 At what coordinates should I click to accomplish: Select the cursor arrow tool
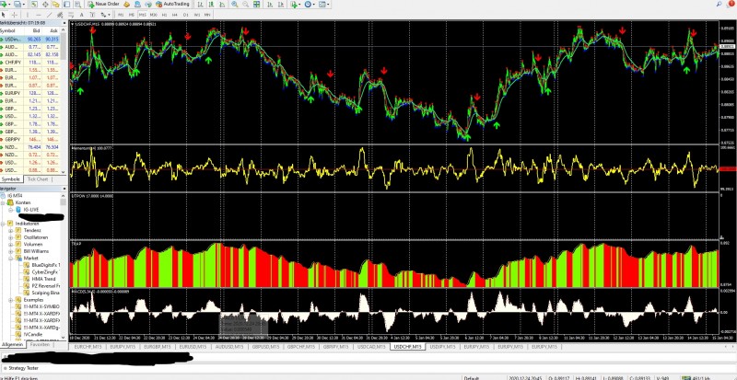4,15
